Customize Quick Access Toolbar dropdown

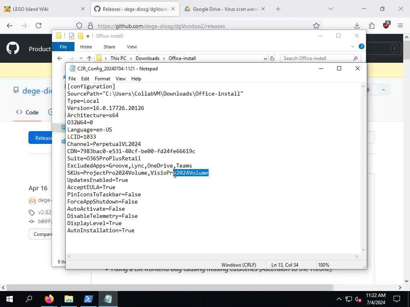(88, 36)
